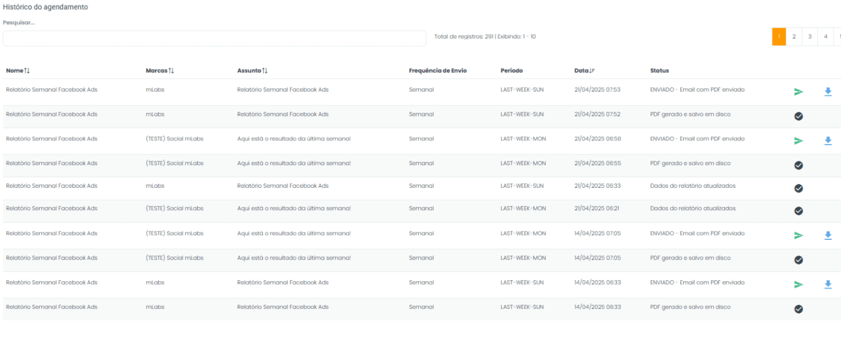Download PDF for 21/04/2025 06:56 report
841x345 pixels.
(828, 141)
